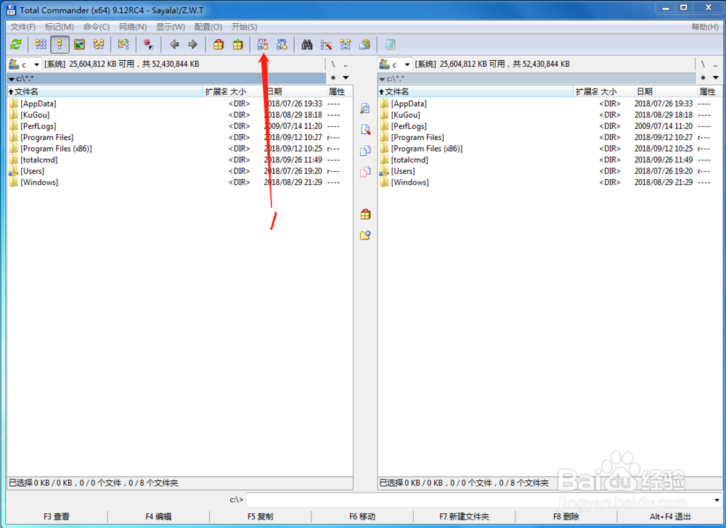
Task: Open the 标记(M) menu
Action: click(x=60, y=27)
